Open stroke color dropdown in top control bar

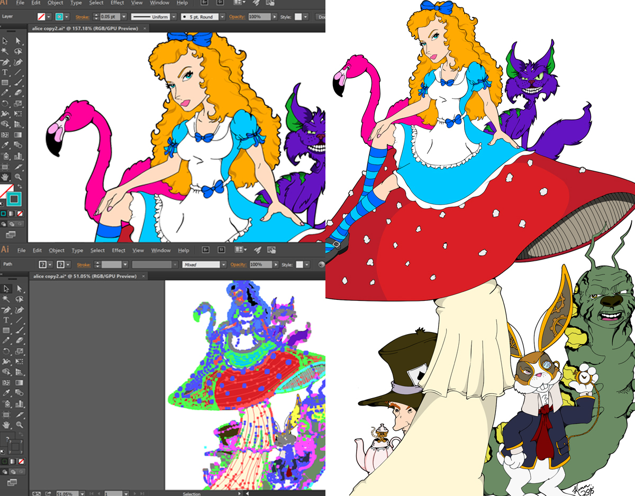[x=67, y=16]
